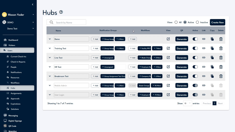Click the link icon for HR Test
Screen dimensions: 235x132
(203, 67)
